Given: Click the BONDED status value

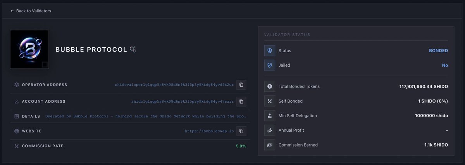Looking at the screenshot, I should 438,51.
